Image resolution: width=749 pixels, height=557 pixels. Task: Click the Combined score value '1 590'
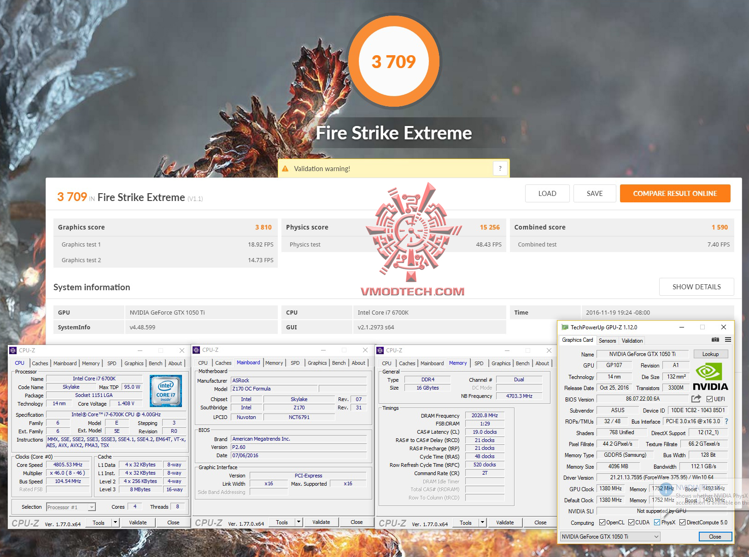click(720, 227)
